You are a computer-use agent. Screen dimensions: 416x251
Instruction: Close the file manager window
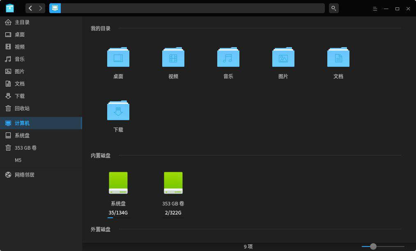coord(408,9)
